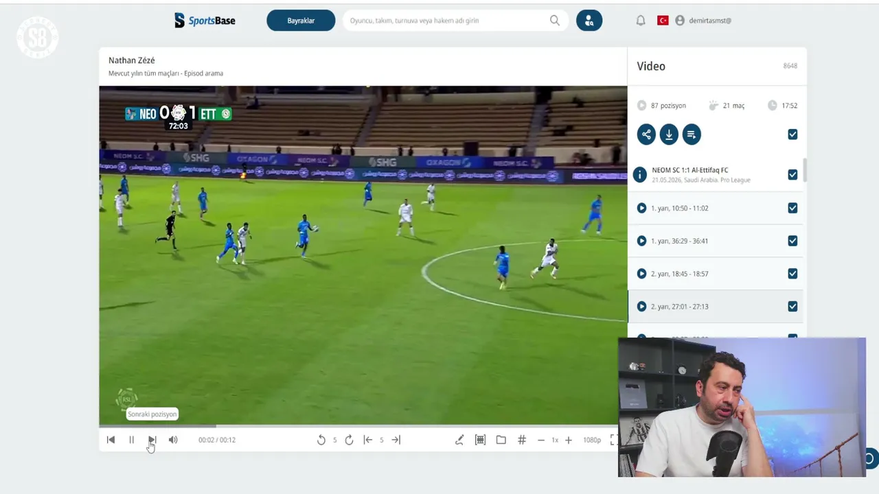Forward 5 seconds with clockwise arrow
879x494 pixels.
pyautogui.click(x=349, y=440)
